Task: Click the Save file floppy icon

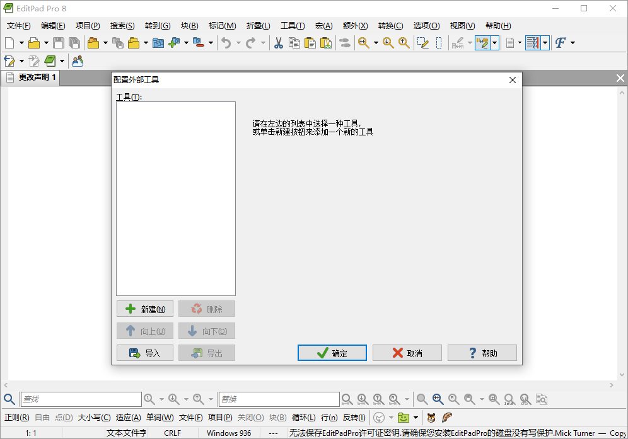Action: point(59,43)
